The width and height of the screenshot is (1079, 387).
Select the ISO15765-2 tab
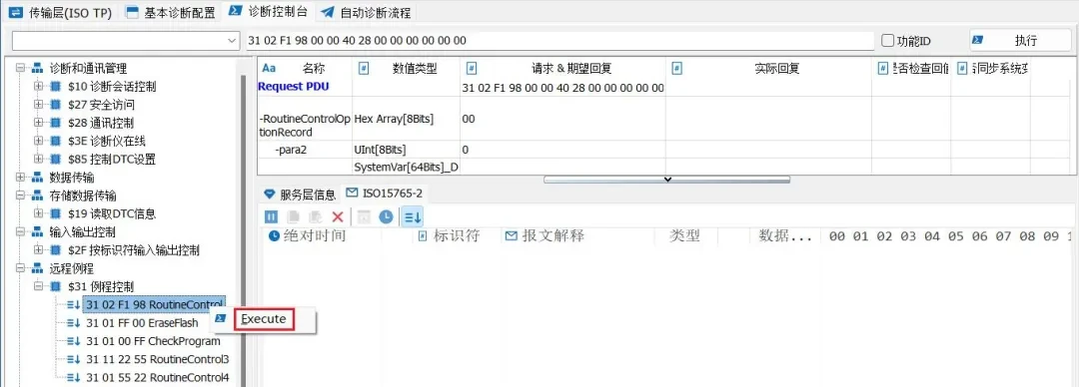point(384,193)
